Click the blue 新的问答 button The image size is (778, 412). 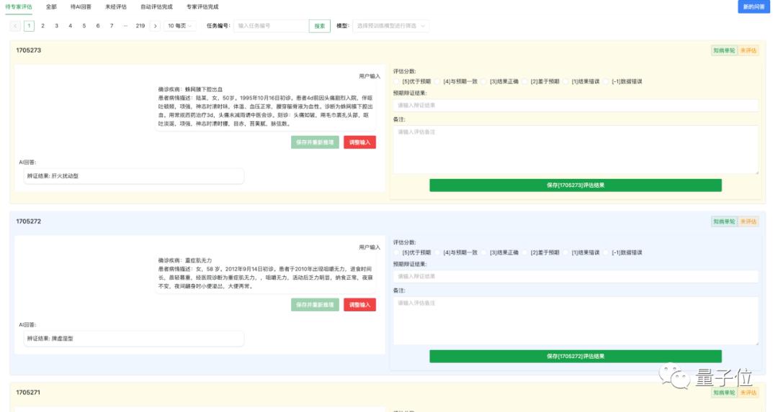click(754, 6)
